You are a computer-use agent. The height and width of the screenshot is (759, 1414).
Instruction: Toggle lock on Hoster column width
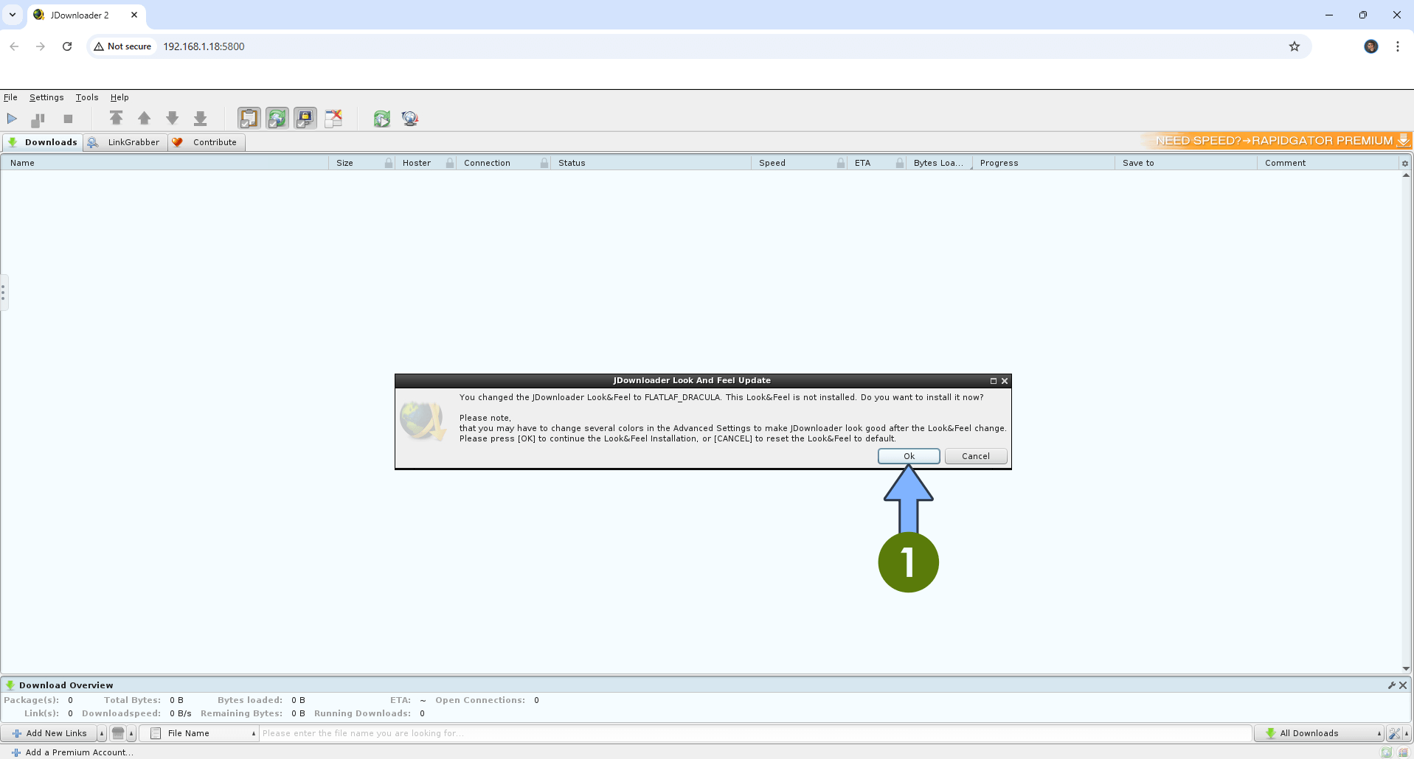[x=450, y=163]
